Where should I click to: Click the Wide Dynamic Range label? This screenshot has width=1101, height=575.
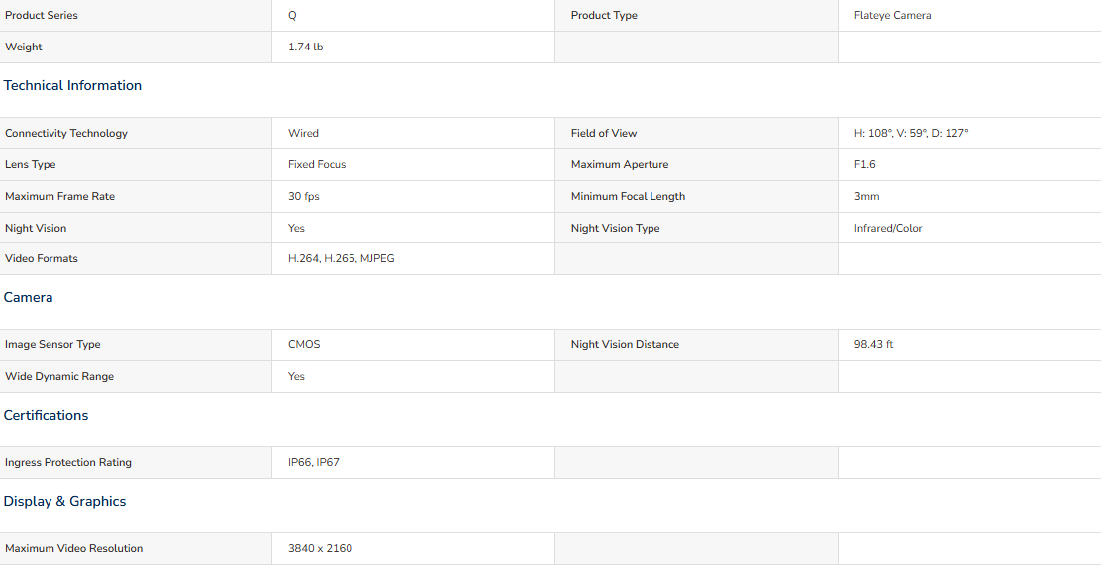tap(59, 377)
